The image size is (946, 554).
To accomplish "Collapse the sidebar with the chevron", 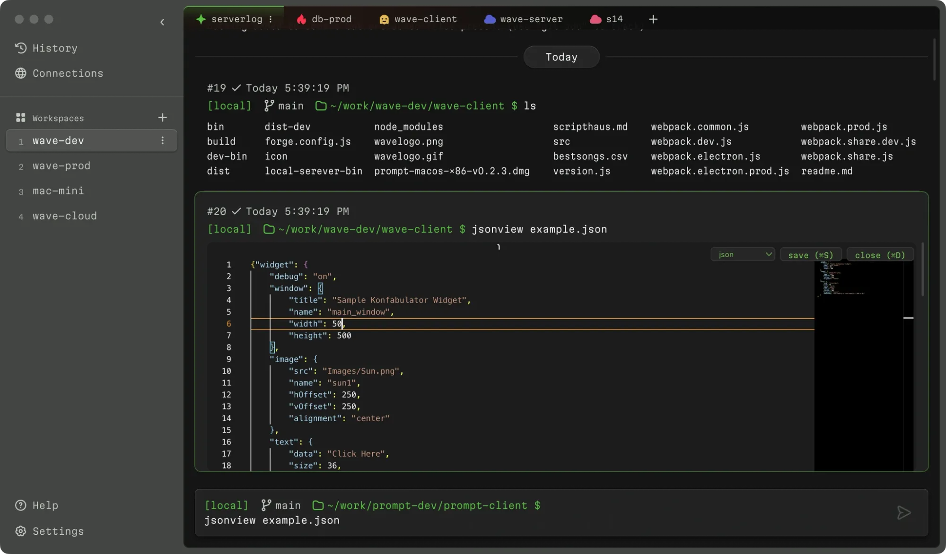I will click(162, 22).
